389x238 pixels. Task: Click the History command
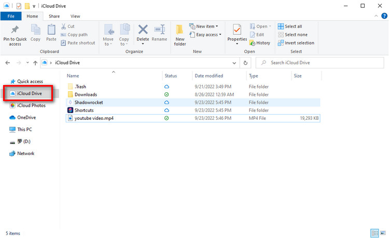[x=260, y=43]
